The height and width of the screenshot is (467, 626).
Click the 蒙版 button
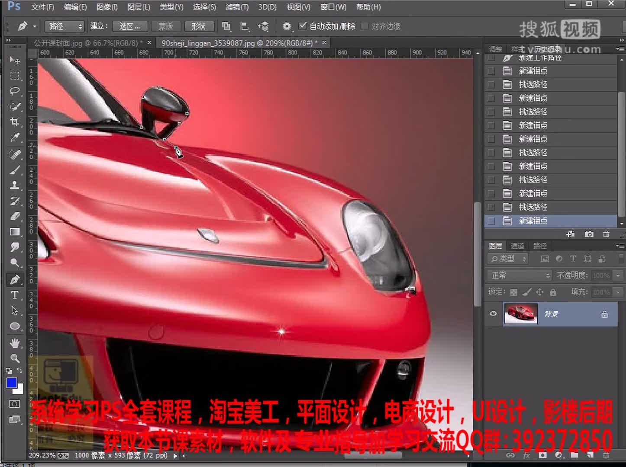(x=166, y=26)
